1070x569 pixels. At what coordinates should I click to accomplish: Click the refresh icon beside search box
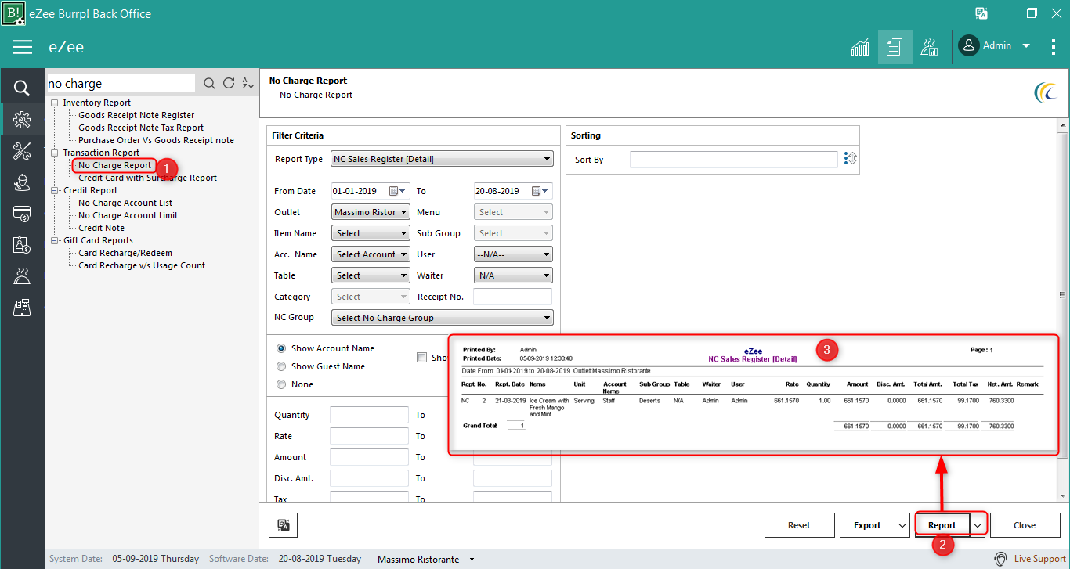pos(229,84)
